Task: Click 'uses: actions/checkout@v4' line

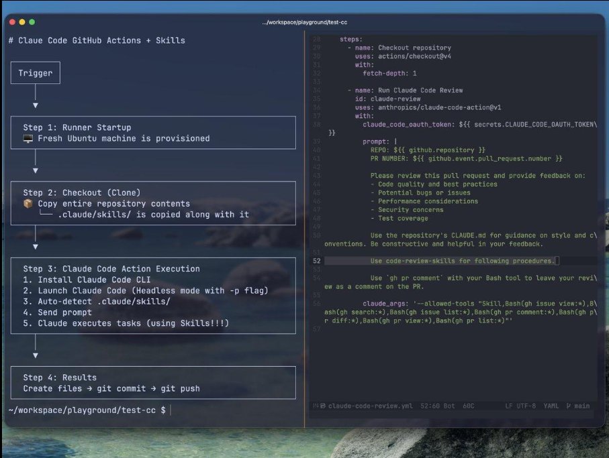Action: click(x=403, y=56)
